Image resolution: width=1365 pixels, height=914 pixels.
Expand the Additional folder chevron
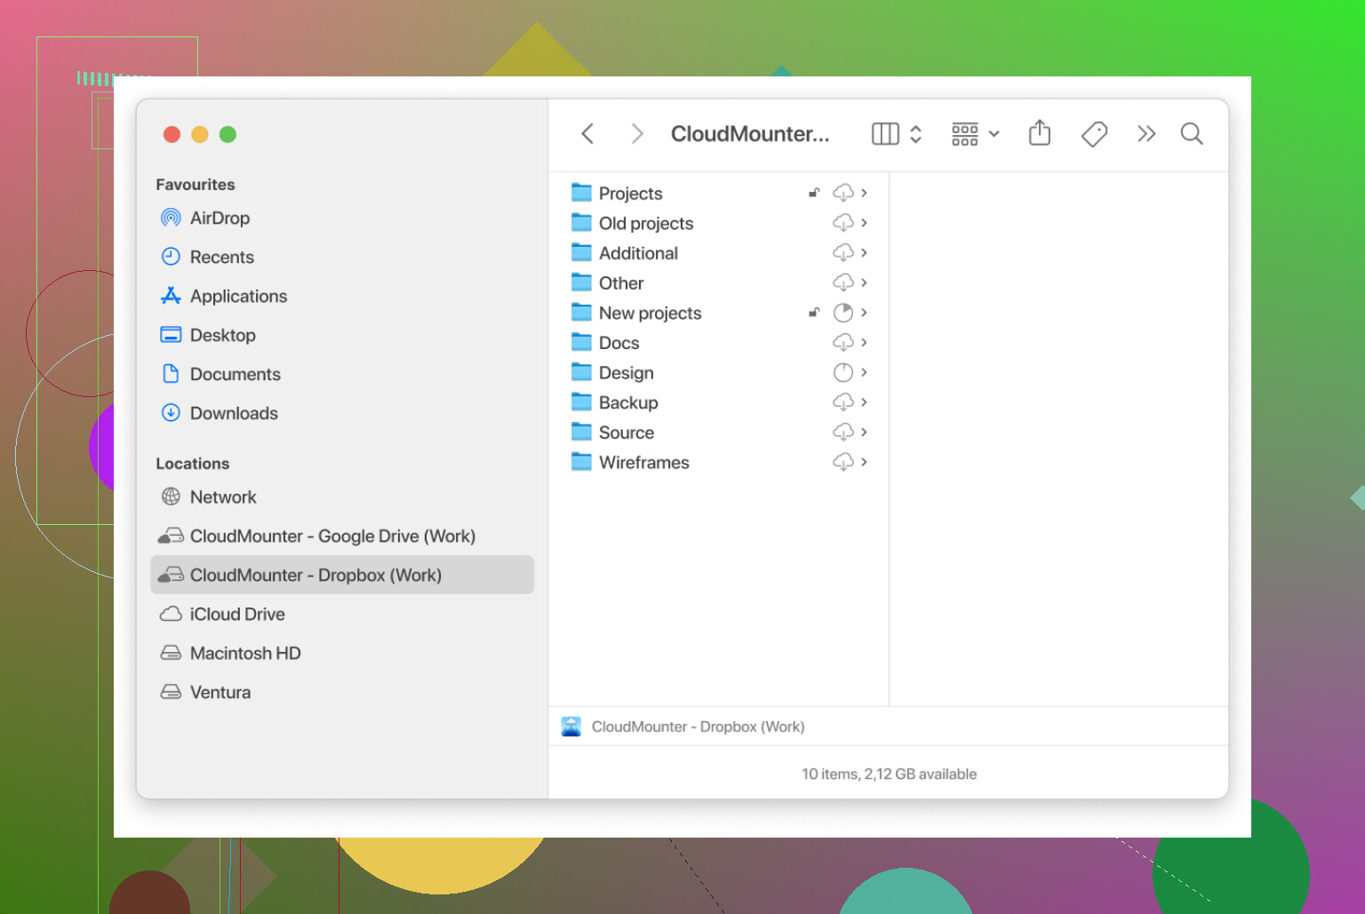point(864,253)
